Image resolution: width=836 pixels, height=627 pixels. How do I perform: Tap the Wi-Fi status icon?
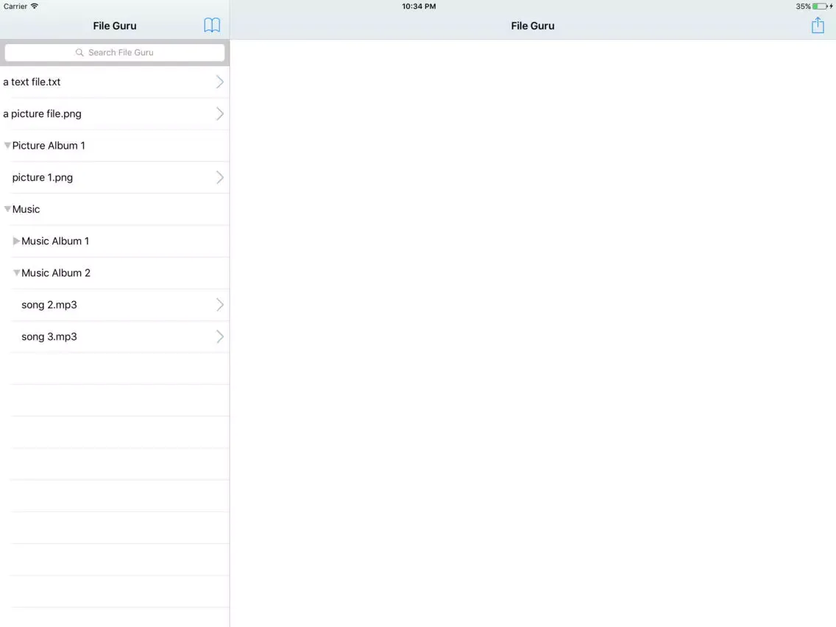(x=34, y=6)
